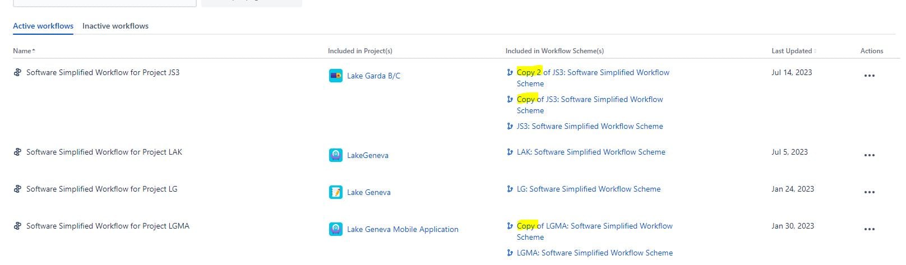
Task: Open the Lake Geneva project link
Action: pos(369,192)
